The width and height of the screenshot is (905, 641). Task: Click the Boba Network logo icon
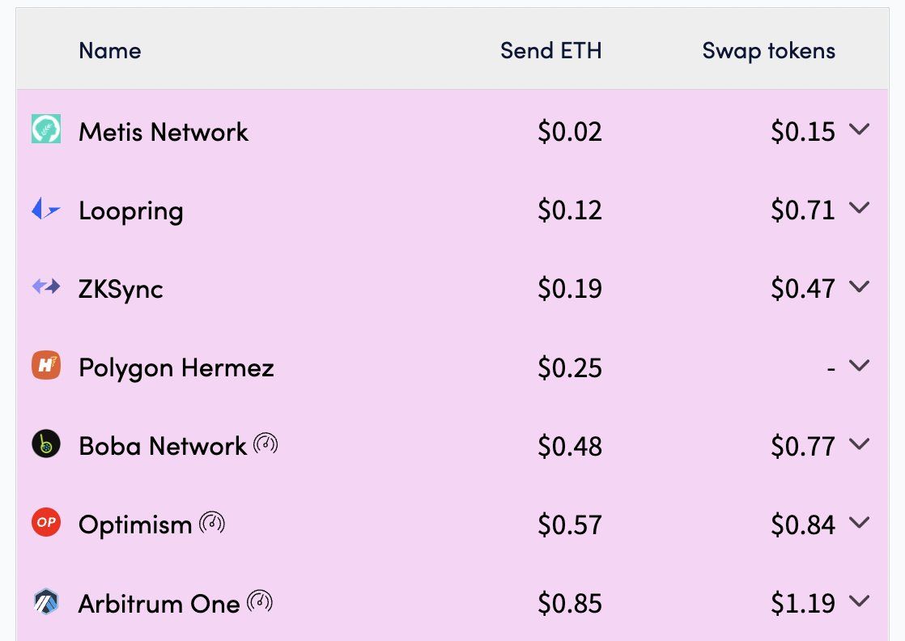tap(46, 444)
